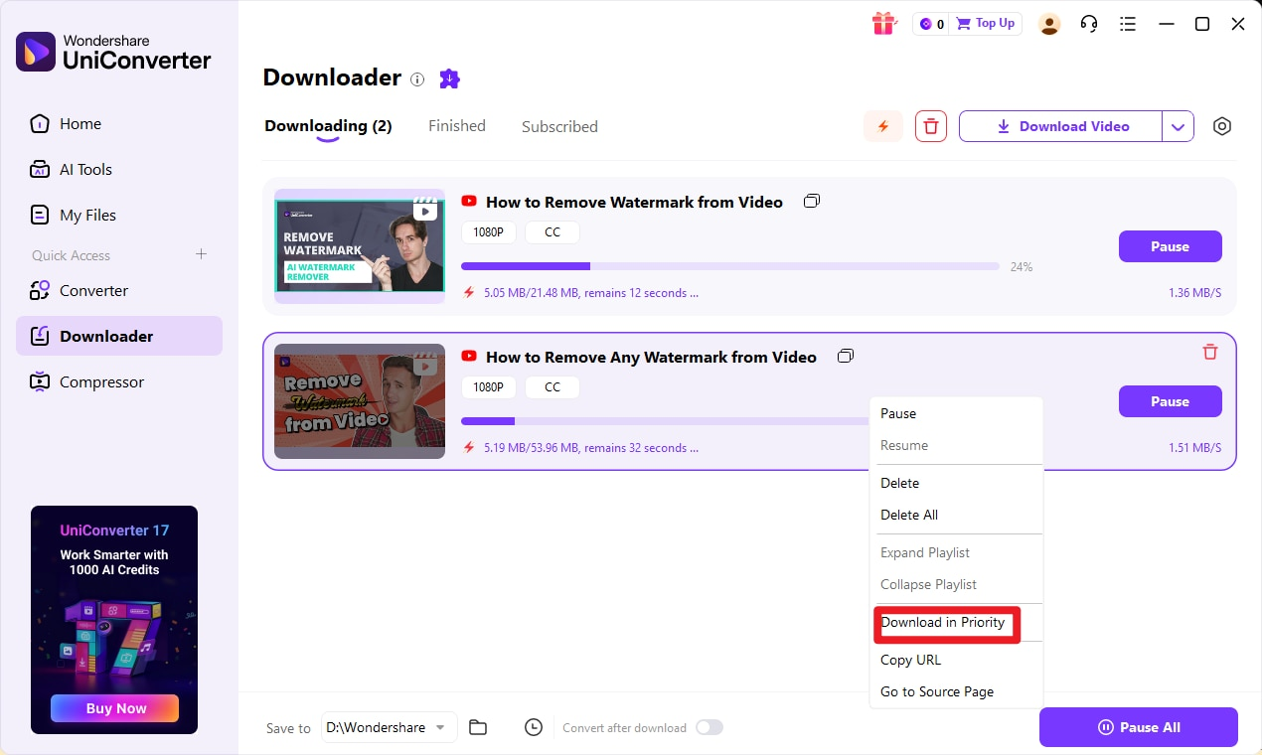Click the Download Video button
Screen dimensions: 1262x755
coord(1060,126)
